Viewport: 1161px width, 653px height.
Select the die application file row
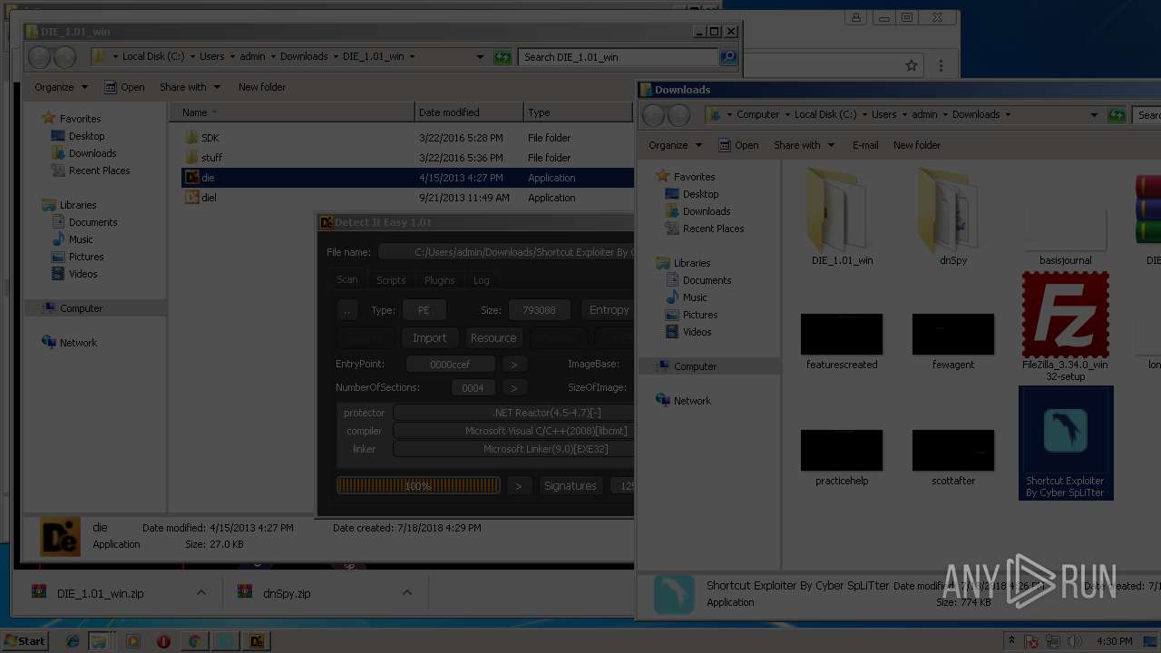click(407, 178)
